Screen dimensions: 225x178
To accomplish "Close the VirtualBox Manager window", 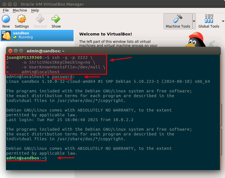I will 4,4.
